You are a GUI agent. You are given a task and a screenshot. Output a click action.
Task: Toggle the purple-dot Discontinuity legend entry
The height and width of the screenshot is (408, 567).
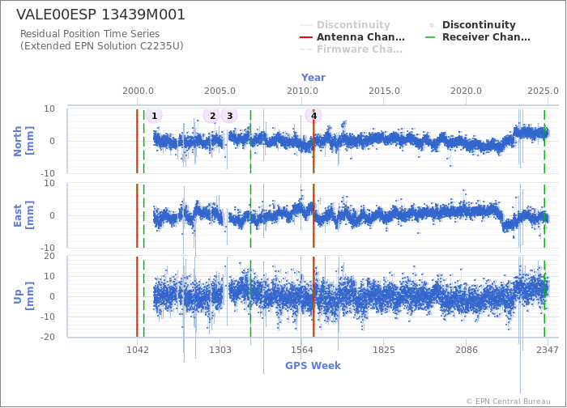click(x=472, y=25)
